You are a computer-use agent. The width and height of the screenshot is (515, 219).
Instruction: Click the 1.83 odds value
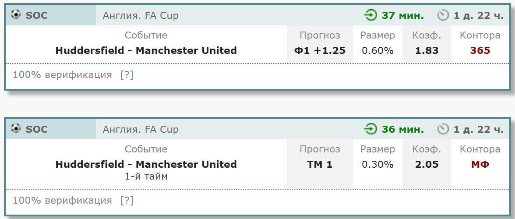[427, 50]
